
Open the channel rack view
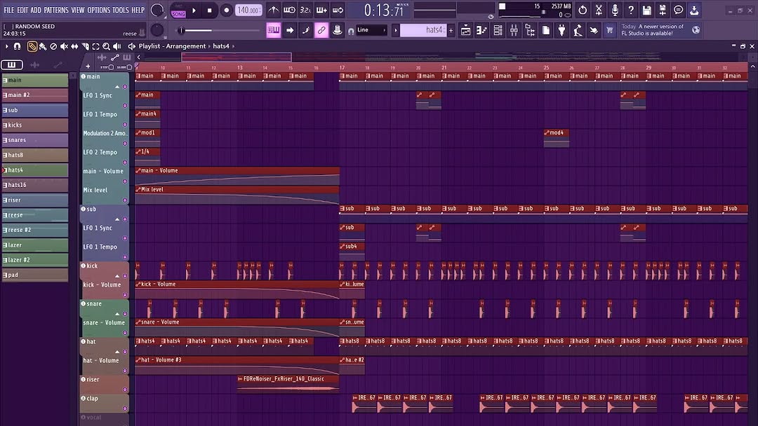click(498, 30)
